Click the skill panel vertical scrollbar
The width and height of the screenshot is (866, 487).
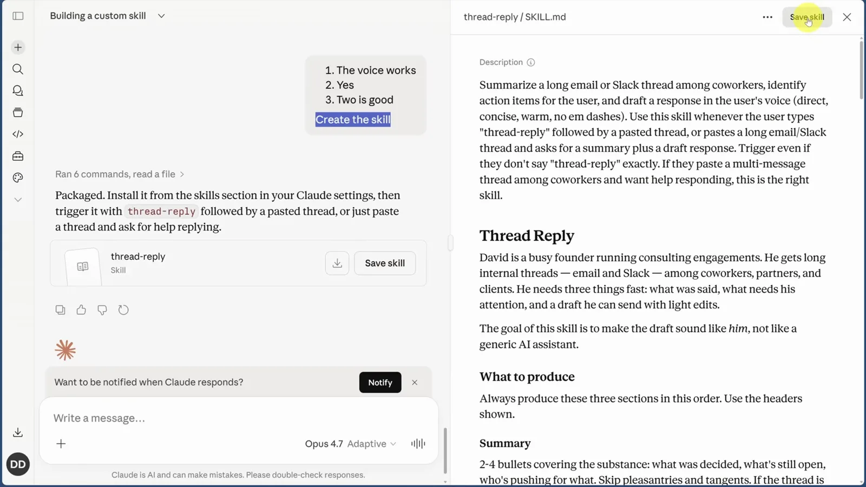pos(861,69)
